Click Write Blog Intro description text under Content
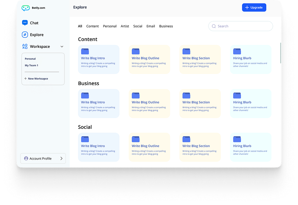 (98, 65)
